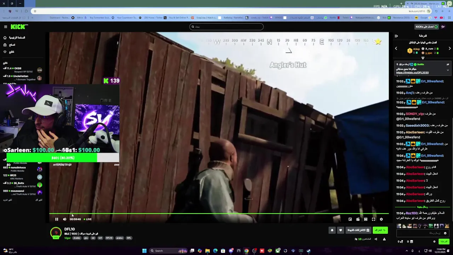Open nonolinhocs recommended channel

[22, 169]
